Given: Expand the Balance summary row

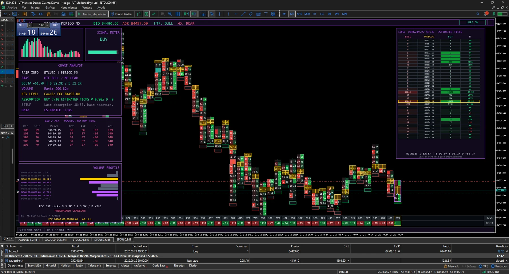Looking at the screenshot, I should click(x=6, y=256).
